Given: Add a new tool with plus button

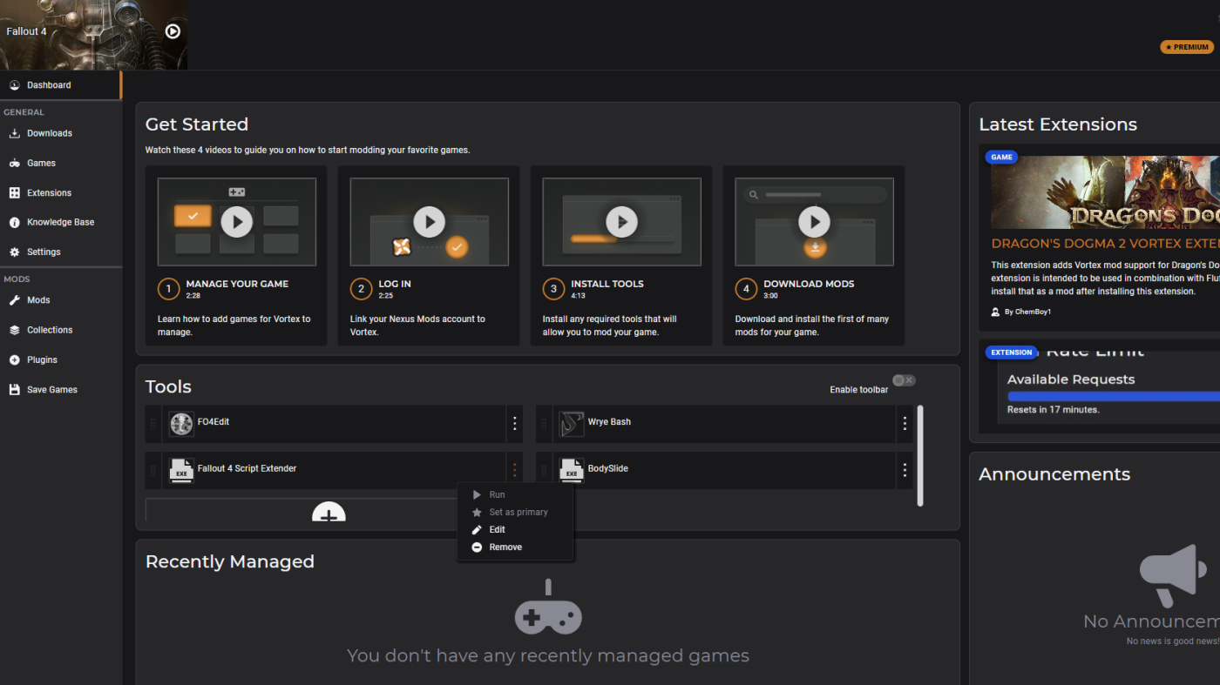Looking at the screenshot, I should tap(329, 512).
